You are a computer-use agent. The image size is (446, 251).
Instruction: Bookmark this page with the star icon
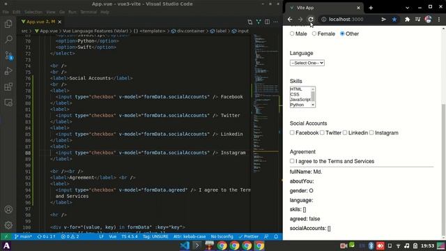394,20
